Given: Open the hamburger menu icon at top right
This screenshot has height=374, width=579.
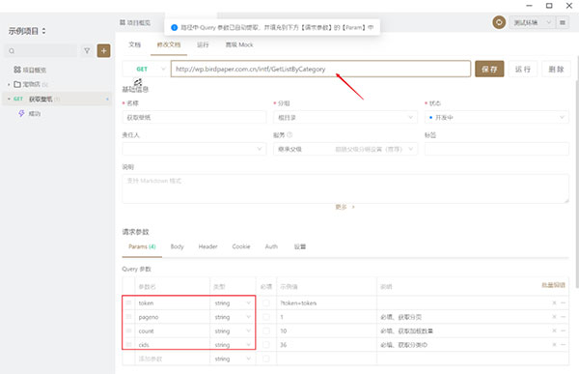Looking at the screenshot, I should [x=563, y=22].
